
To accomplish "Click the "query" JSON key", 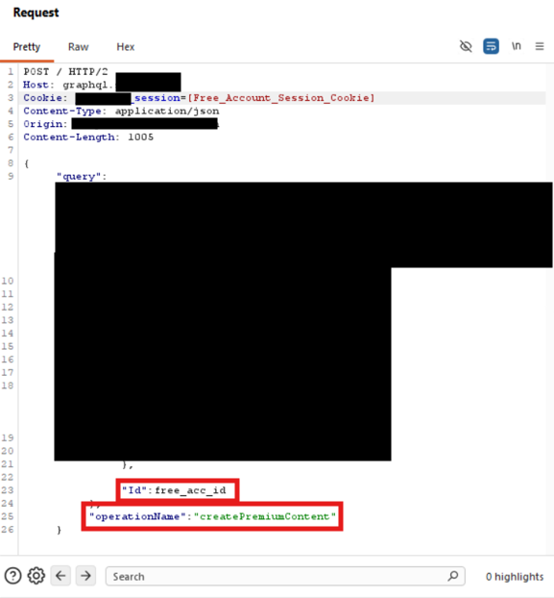I will click(x=79, y=176).
